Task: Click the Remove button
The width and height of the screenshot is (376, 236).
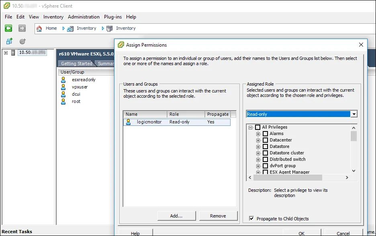Action: [x=218, y=216]
